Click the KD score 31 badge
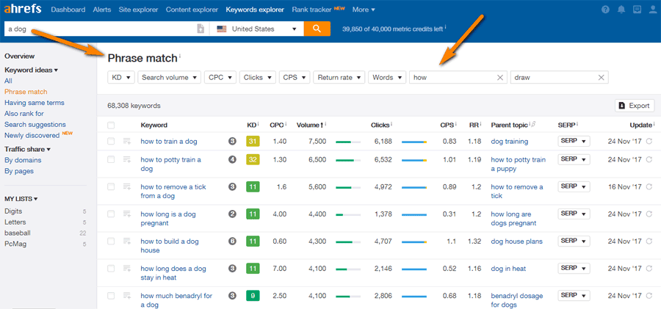 pyautogui.click(x=253, y=141)
